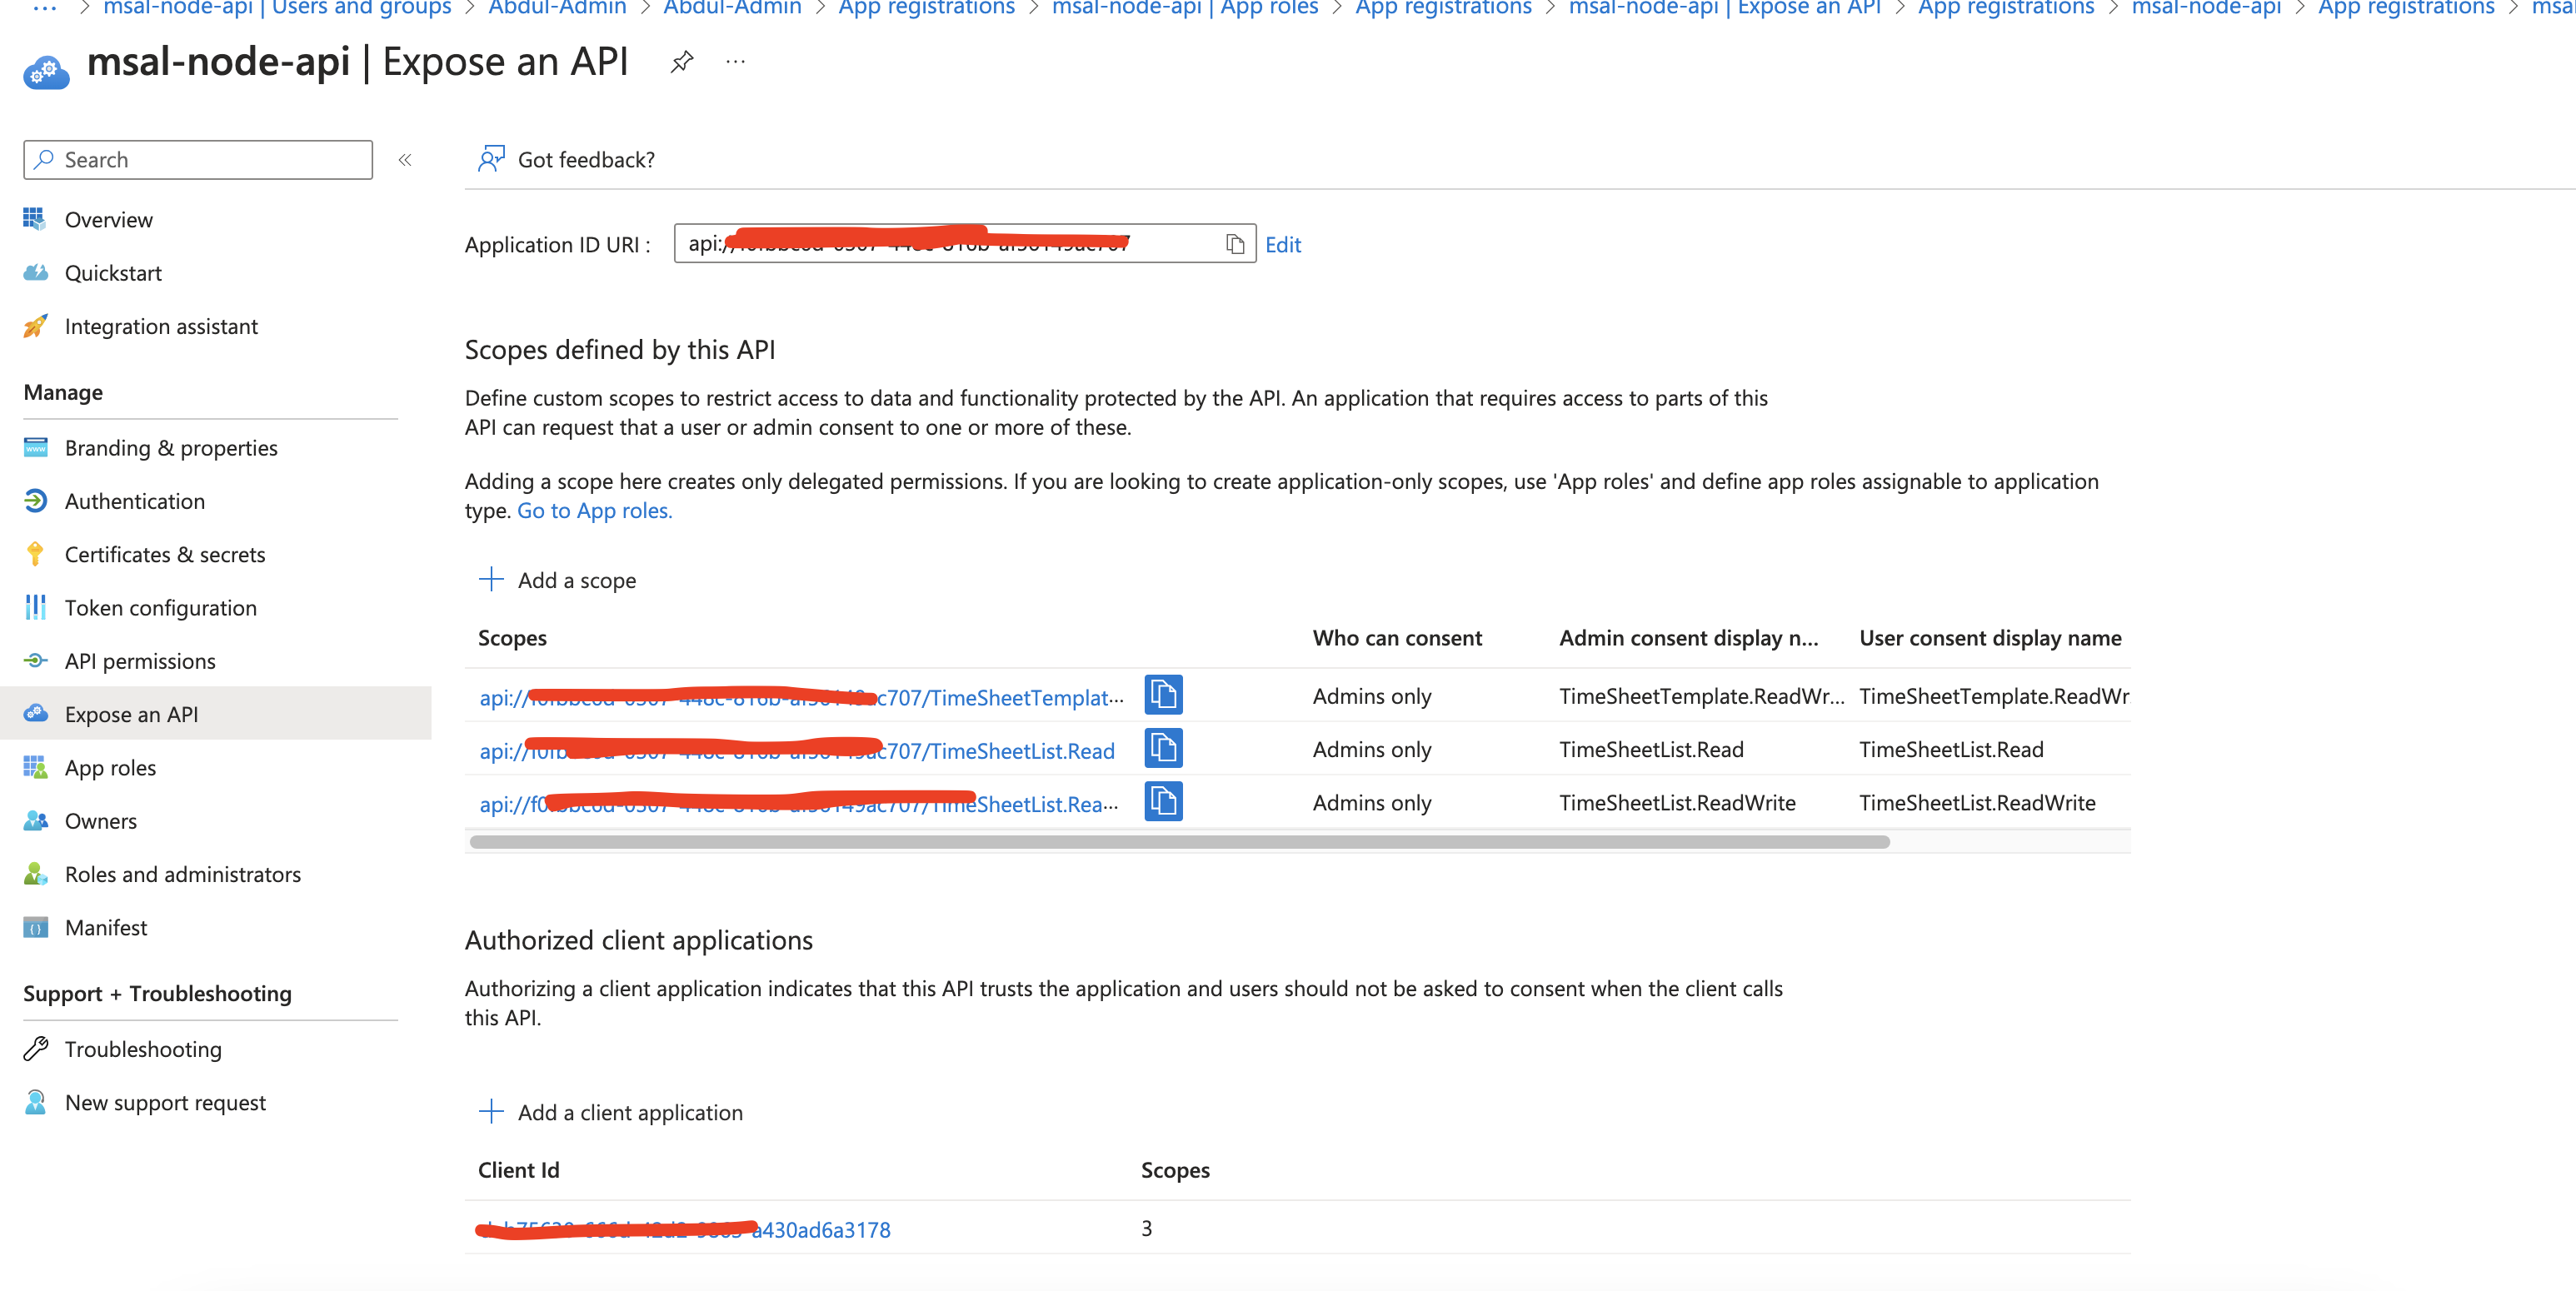
Task: Click plus icon for Add a client application
Action: tap(491, 1111)
